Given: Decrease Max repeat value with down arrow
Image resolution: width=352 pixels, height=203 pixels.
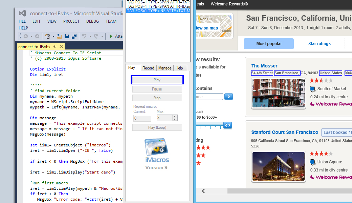Looking at the screenshot, I should (174, 119).
